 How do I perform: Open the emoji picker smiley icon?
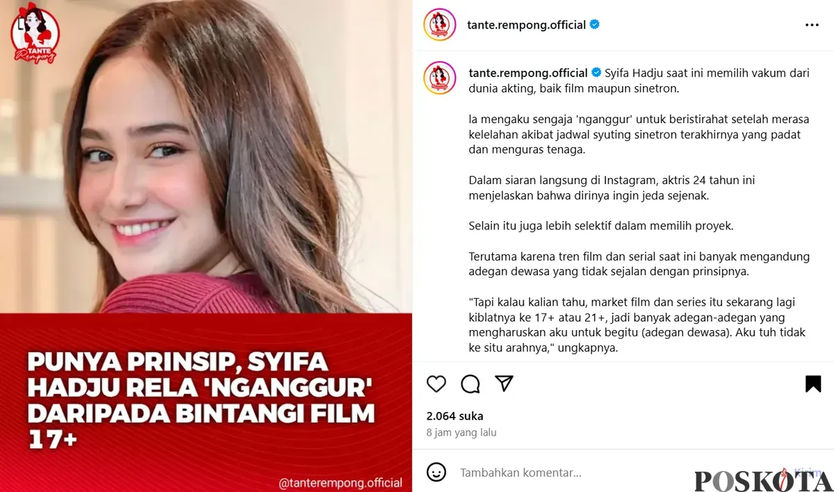(x=436, y=473)
